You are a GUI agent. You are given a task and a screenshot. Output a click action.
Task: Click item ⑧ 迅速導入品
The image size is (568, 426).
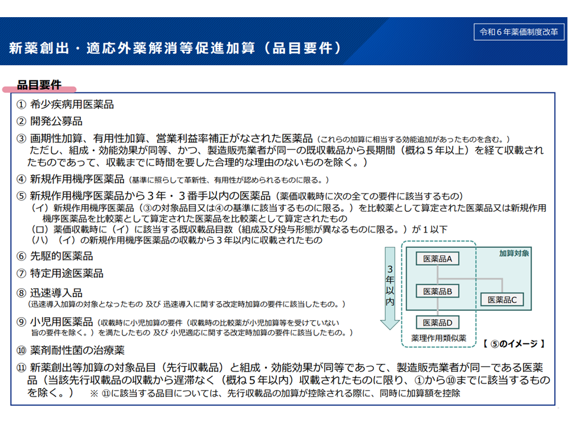(56, 293)
